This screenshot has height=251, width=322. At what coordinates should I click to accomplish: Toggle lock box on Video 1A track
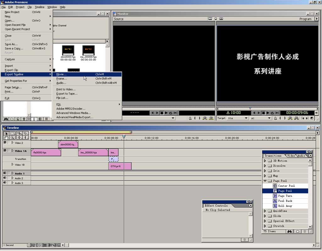tap(9, 151)
